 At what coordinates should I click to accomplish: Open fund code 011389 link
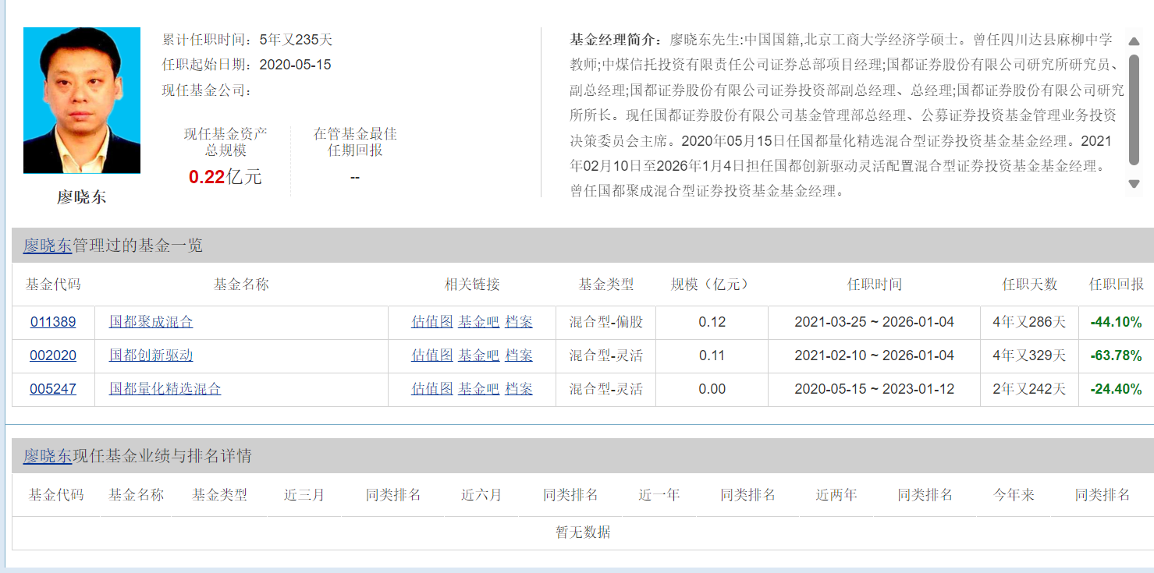tap(53, 322)
